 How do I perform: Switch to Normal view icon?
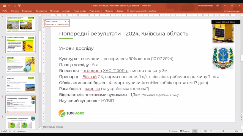(195, 131)
